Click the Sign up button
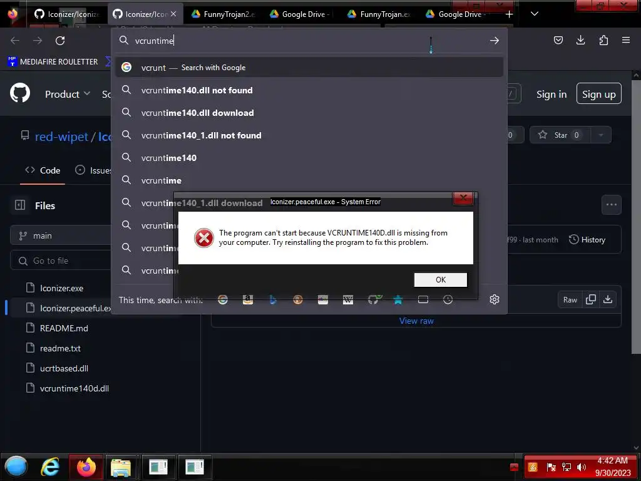The image size is (641, 481). tap(599, 94)
